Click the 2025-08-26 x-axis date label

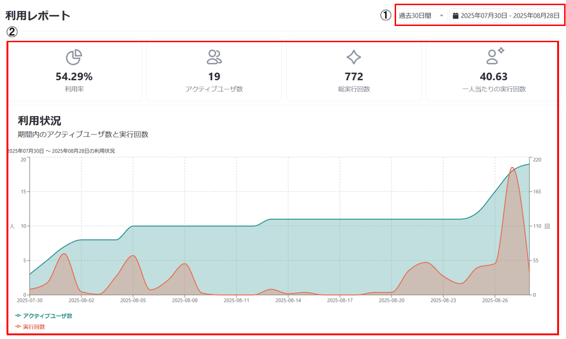tap(495, 301)
